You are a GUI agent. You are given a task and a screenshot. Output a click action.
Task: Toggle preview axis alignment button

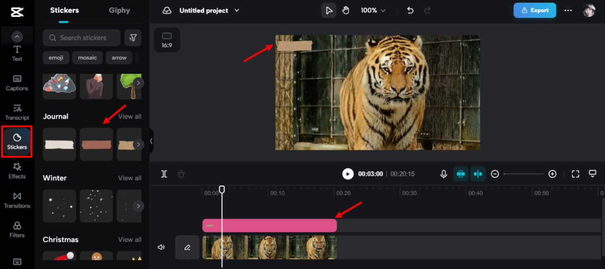478,174
